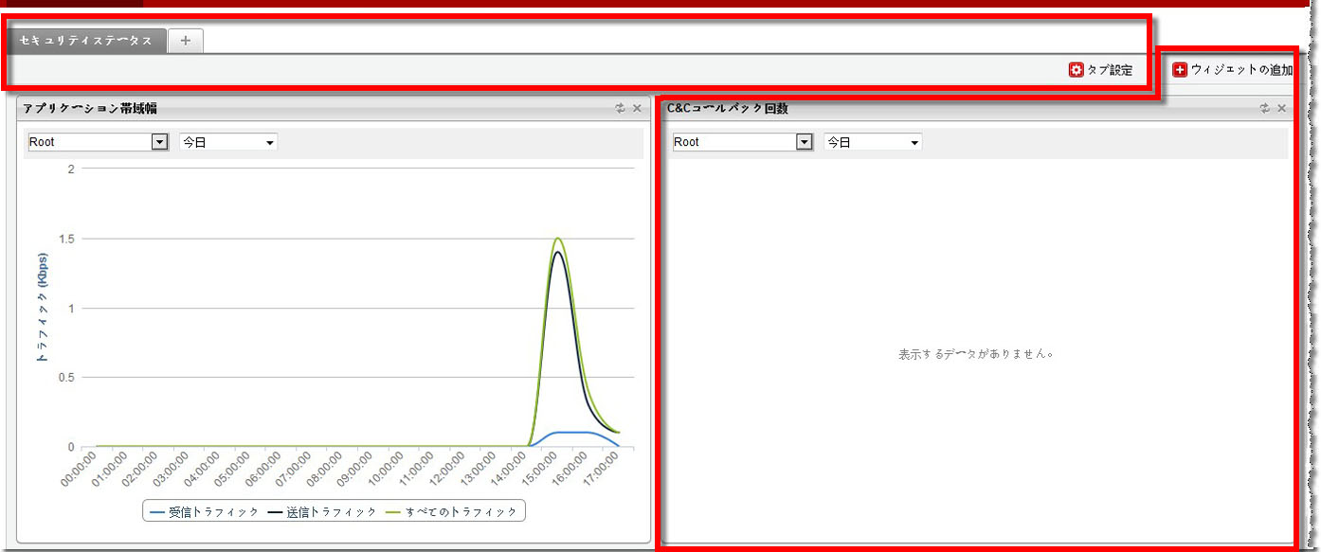The image size is (1321, 552).
Task: Click the タブ設定 text link
Action: tap(1109, 70)
